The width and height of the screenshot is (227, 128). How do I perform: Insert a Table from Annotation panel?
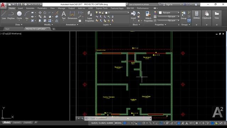point(80,21)
